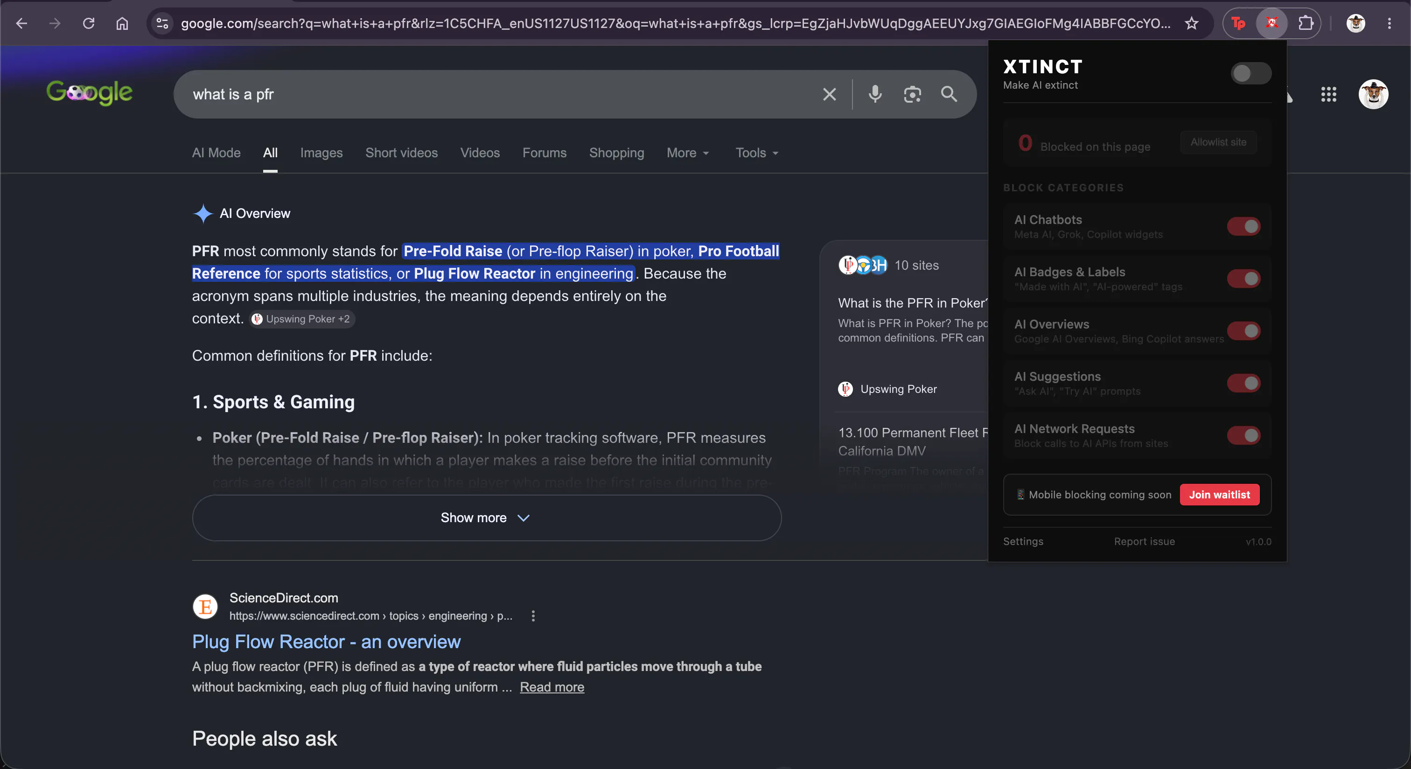Toggle AI Overviews blocking
1411x769 pixels.
coord(1243,331)
